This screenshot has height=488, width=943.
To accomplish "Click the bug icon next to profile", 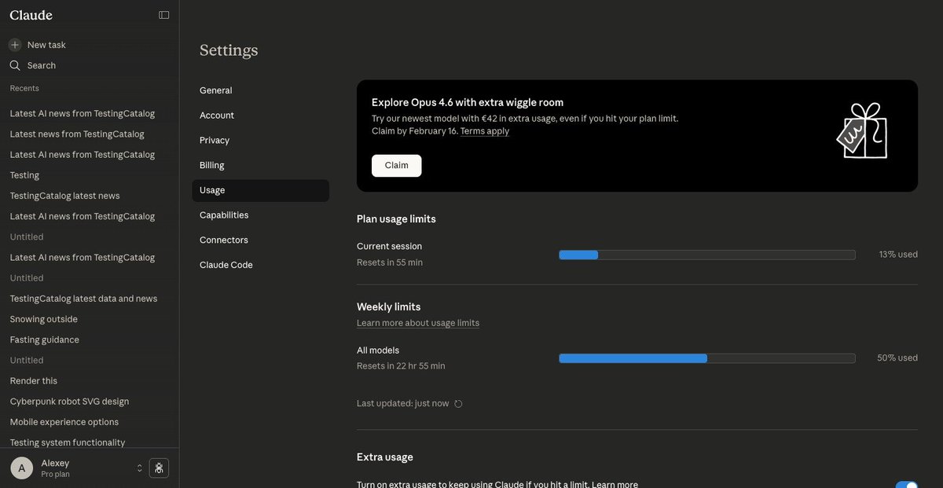I will click(x=159, y=468).
